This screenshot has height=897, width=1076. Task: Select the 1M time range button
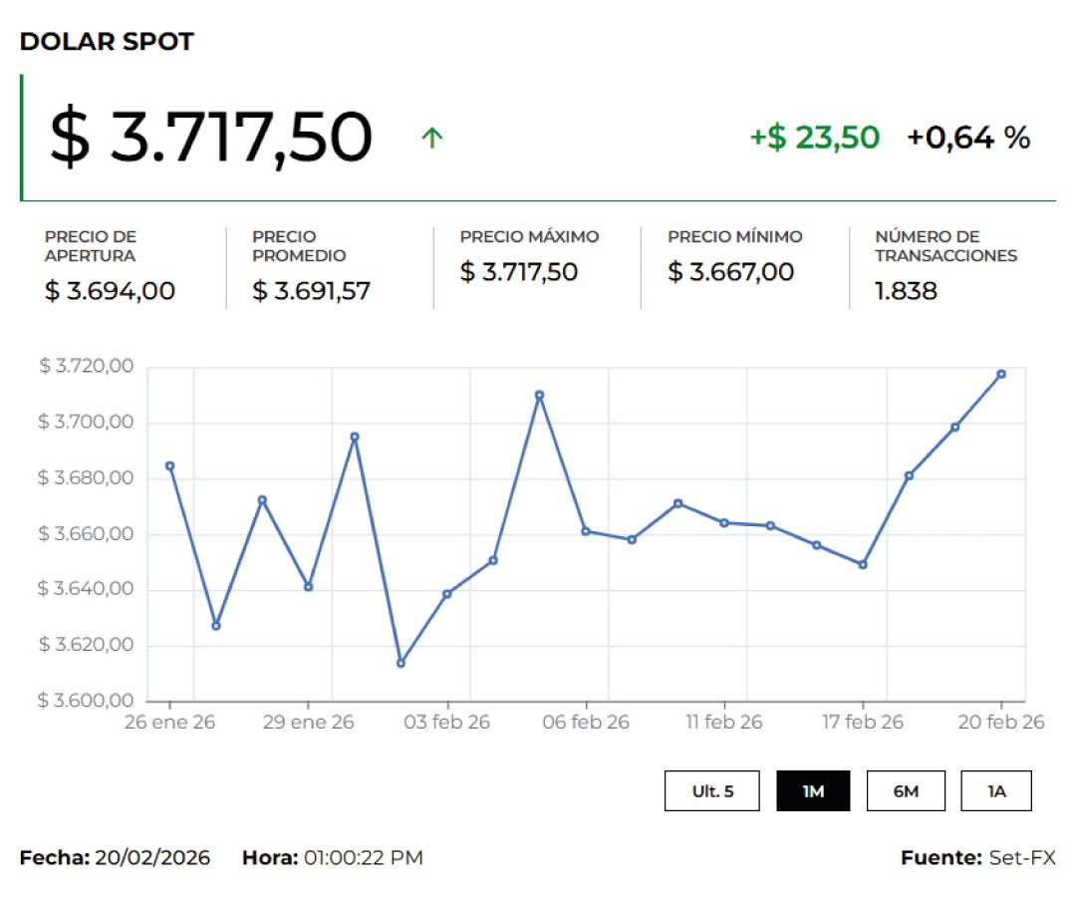(815, 790)
